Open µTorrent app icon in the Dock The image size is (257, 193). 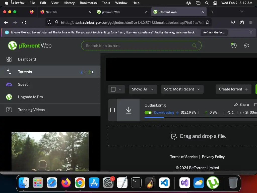[213, 182]
